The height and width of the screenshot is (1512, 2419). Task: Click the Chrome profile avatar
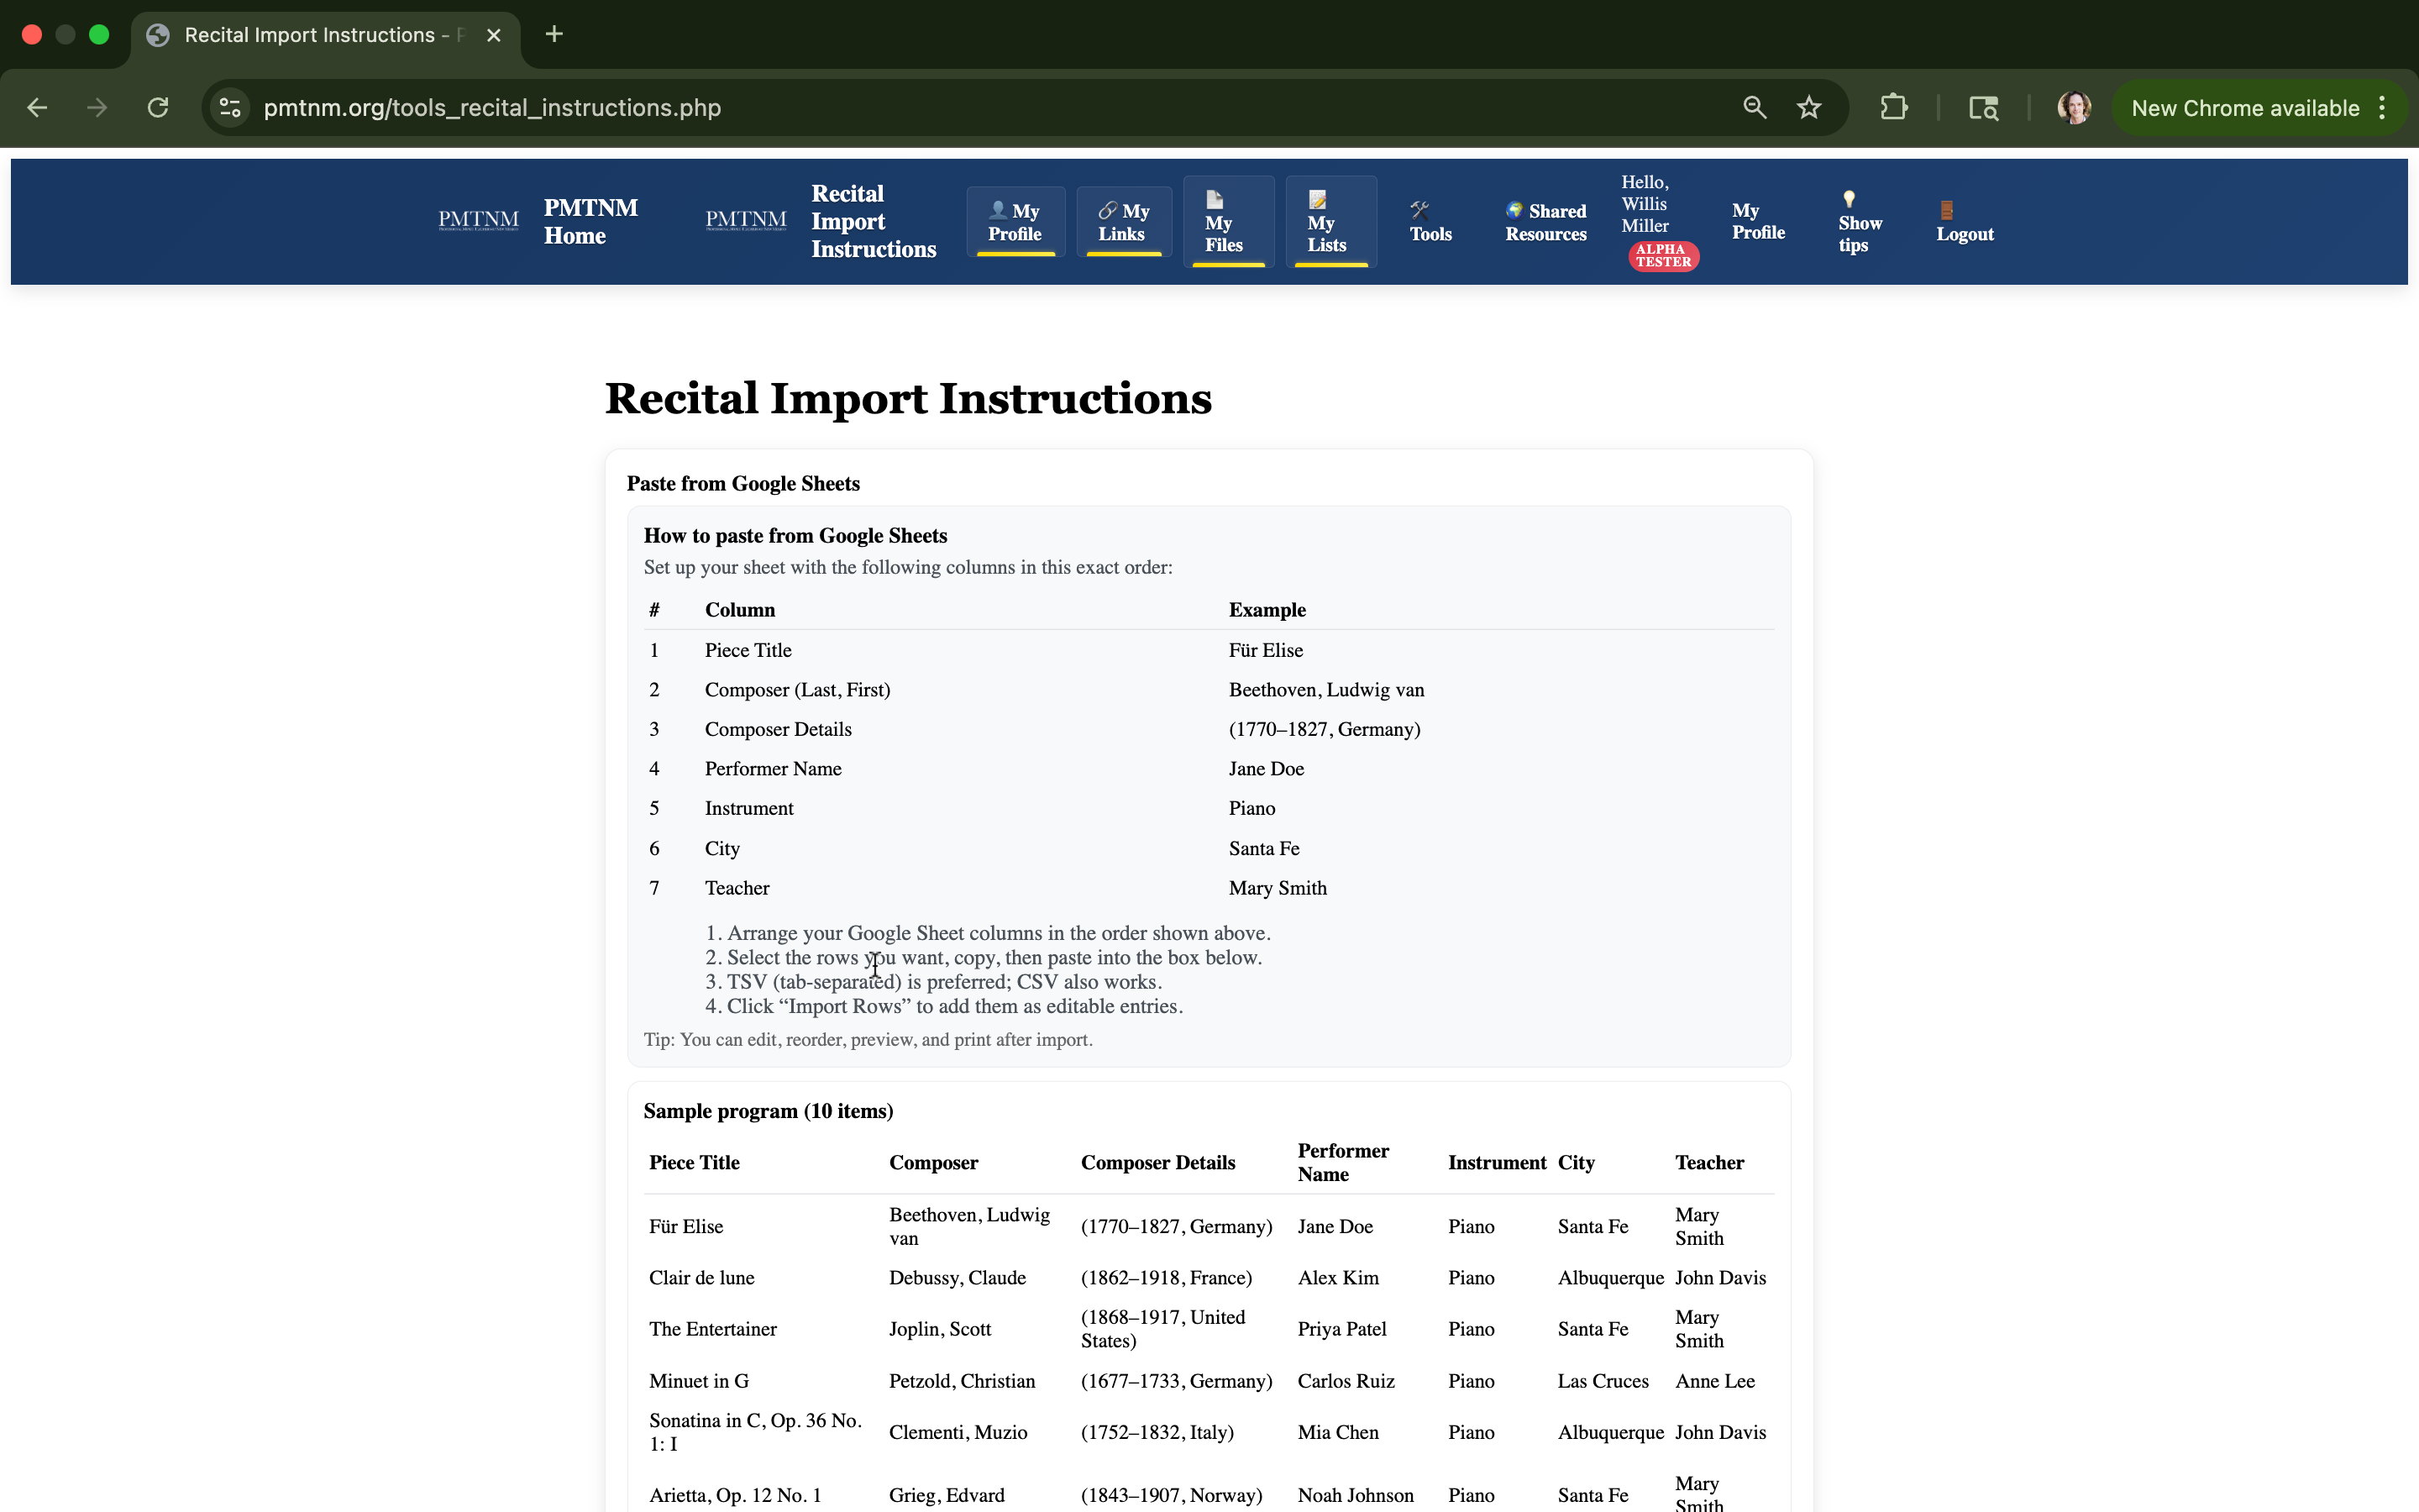pos(2073,108)
